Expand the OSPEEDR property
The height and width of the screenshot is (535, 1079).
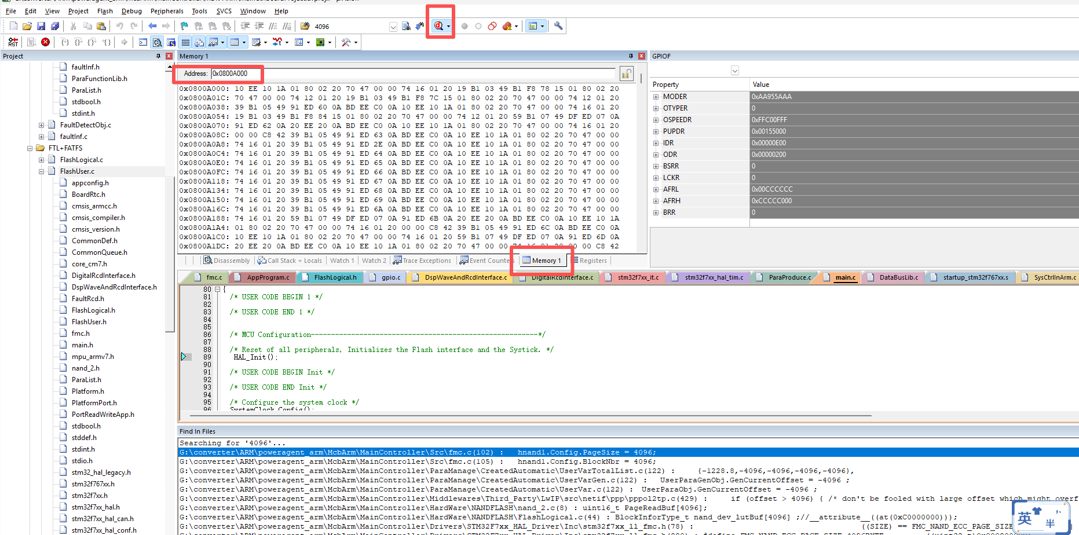coord(656,120)
